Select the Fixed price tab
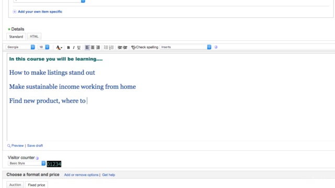 [37, 185]
